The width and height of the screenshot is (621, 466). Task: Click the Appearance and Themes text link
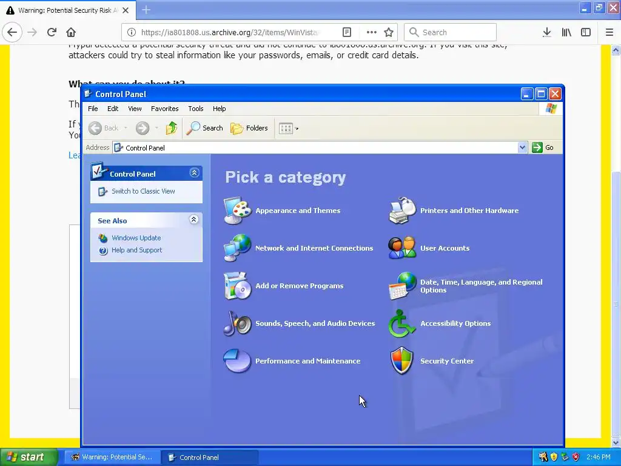(298, 211)
